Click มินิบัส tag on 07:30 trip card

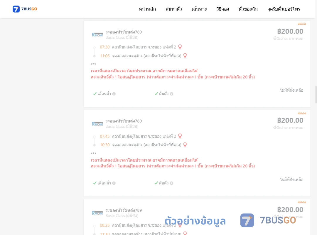coord(302,24)
